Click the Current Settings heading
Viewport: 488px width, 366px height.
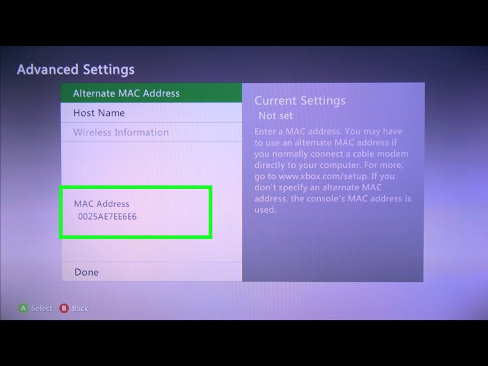point(300,101)
